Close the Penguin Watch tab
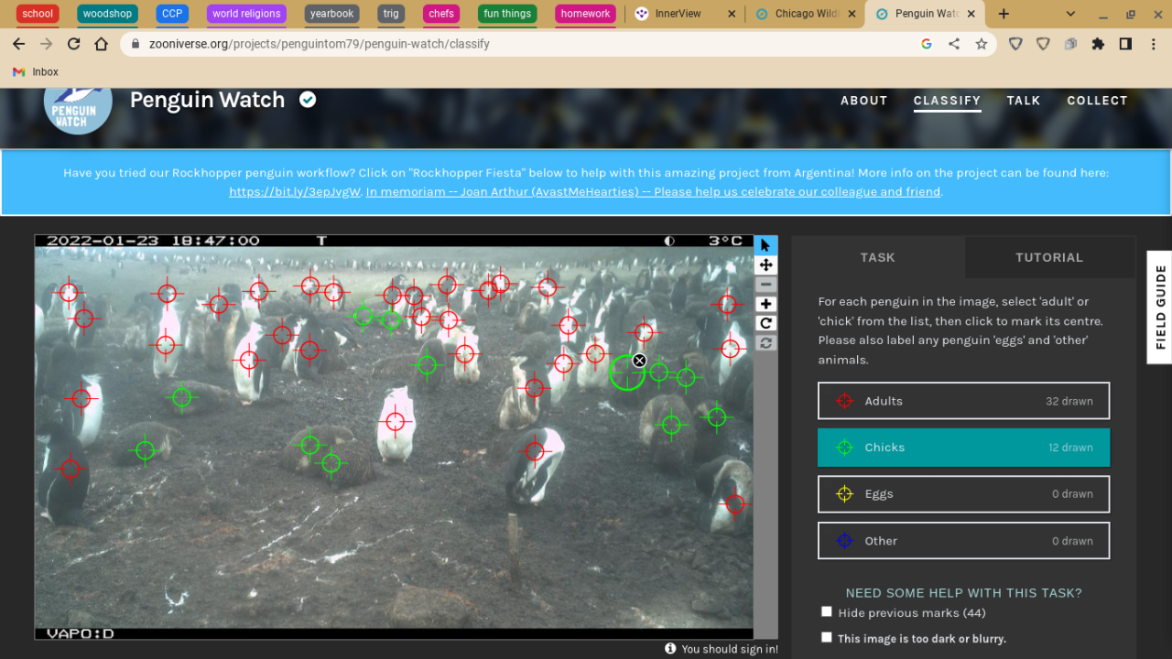The height and width of the screenshot is (659, 1172). pyautogui.click(x=971, y=14)
